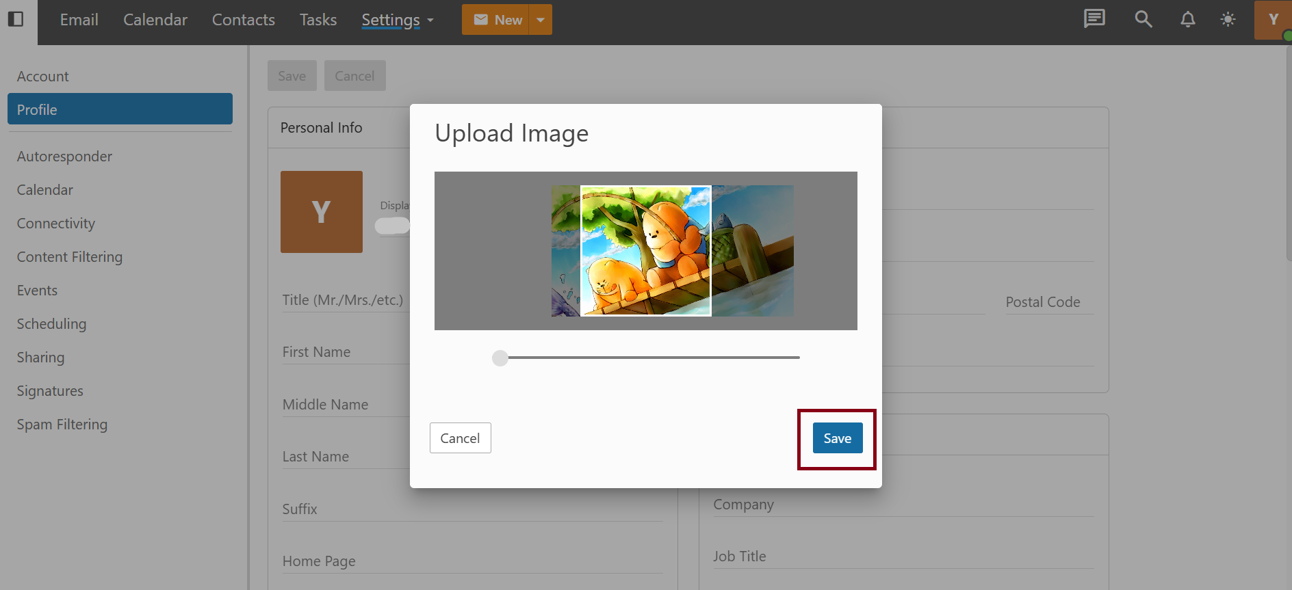Toggle the Display switch beside profile picture
This screenshot has width=1292, height=590.
(392, 226)
